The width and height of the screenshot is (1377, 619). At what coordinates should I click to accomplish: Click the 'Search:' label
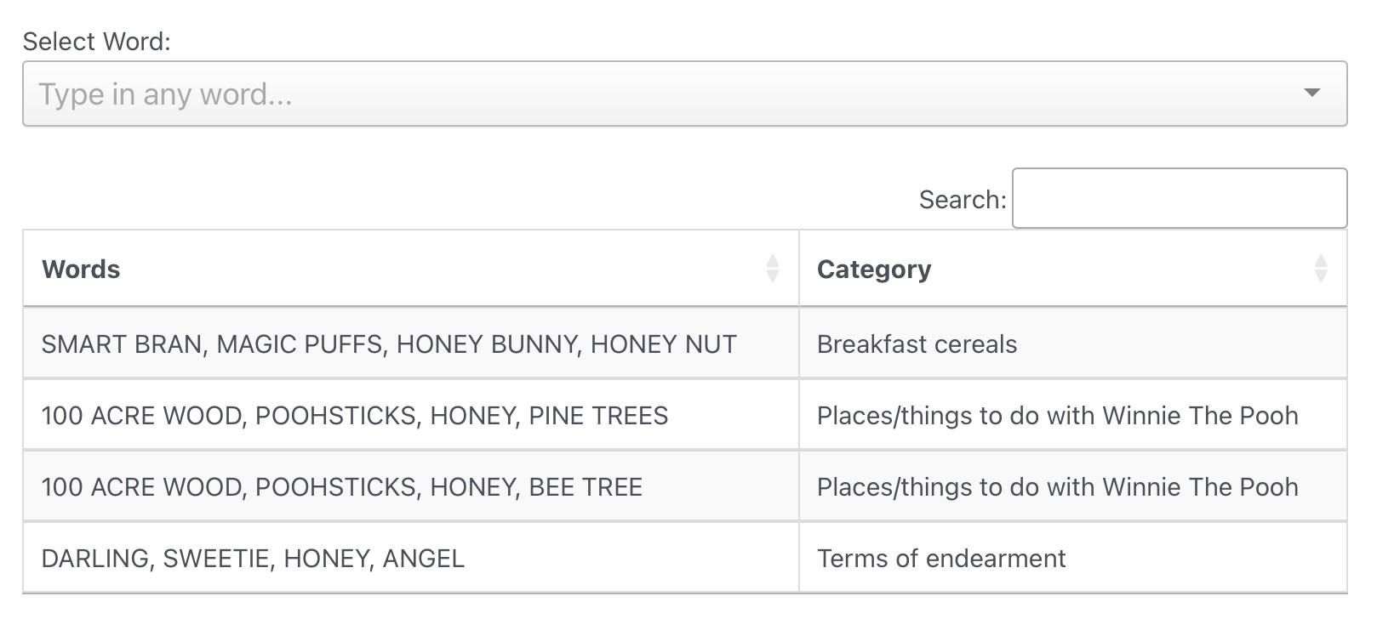tap(962, 200)
